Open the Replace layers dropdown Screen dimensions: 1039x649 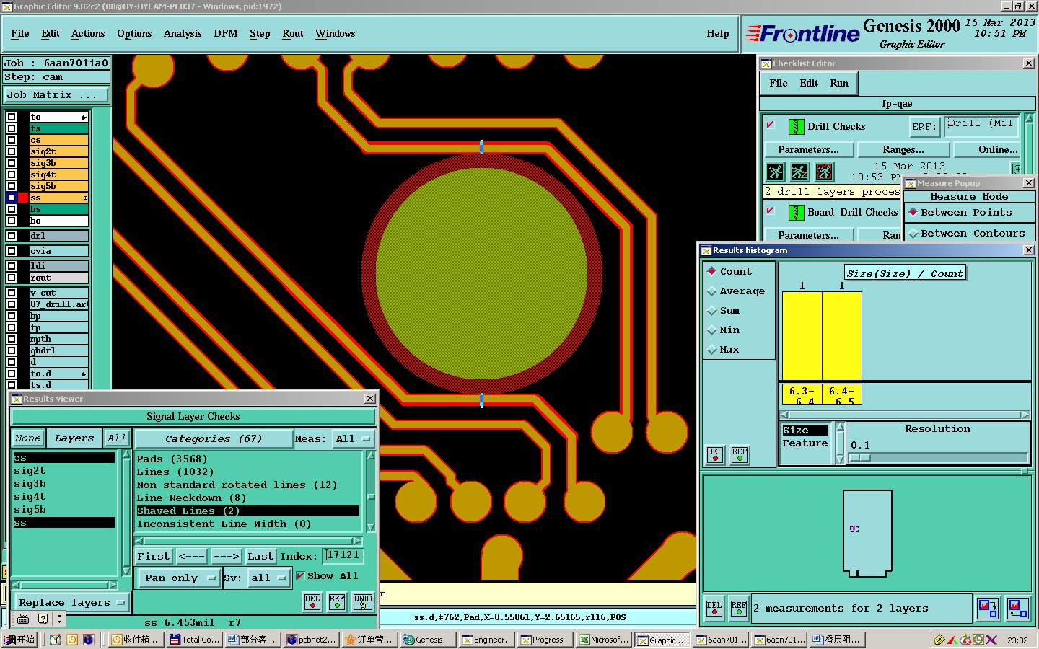click(x=71, y=602)
